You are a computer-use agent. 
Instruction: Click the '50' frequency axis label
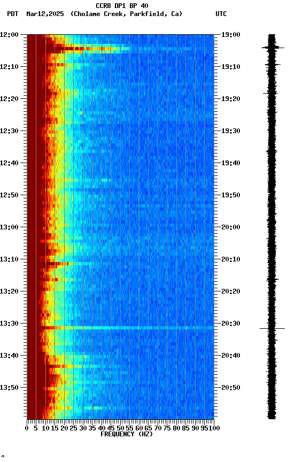(x=120, y=428)
